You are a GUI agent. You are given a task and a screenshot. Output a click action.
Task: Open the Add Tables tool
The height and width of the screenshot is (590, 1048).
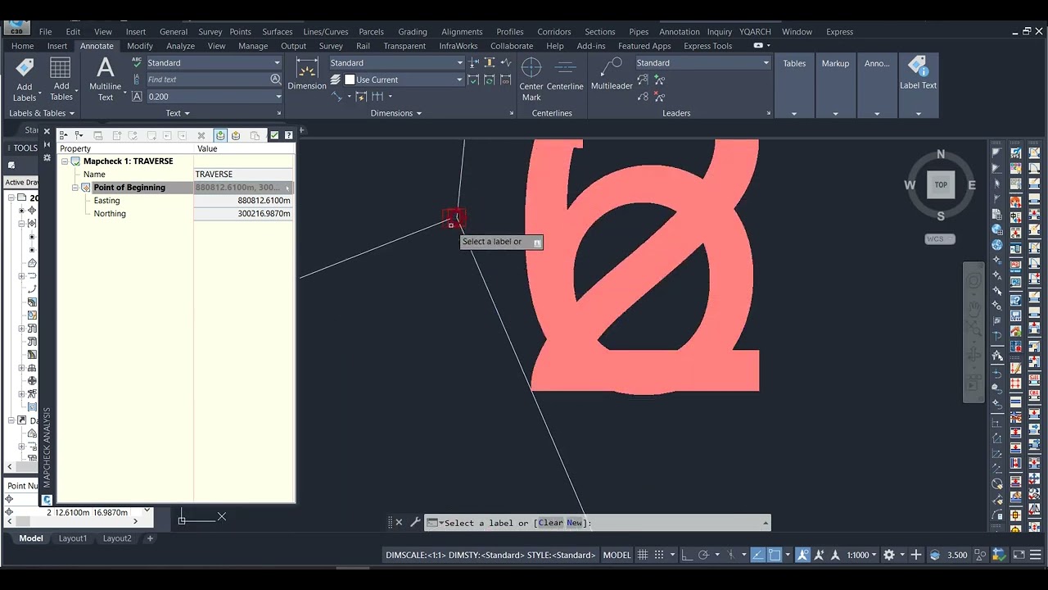[61, 79]
